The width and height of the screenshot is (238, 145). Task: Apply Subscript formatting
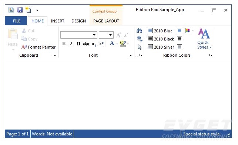94,44
